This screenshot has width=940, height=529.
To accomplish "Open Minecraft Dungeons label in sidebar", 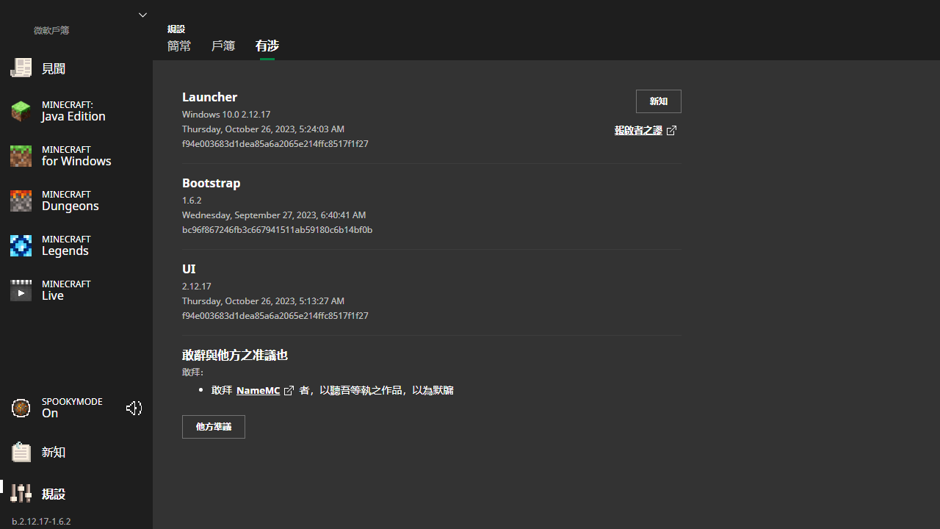I will click(70, 201).
